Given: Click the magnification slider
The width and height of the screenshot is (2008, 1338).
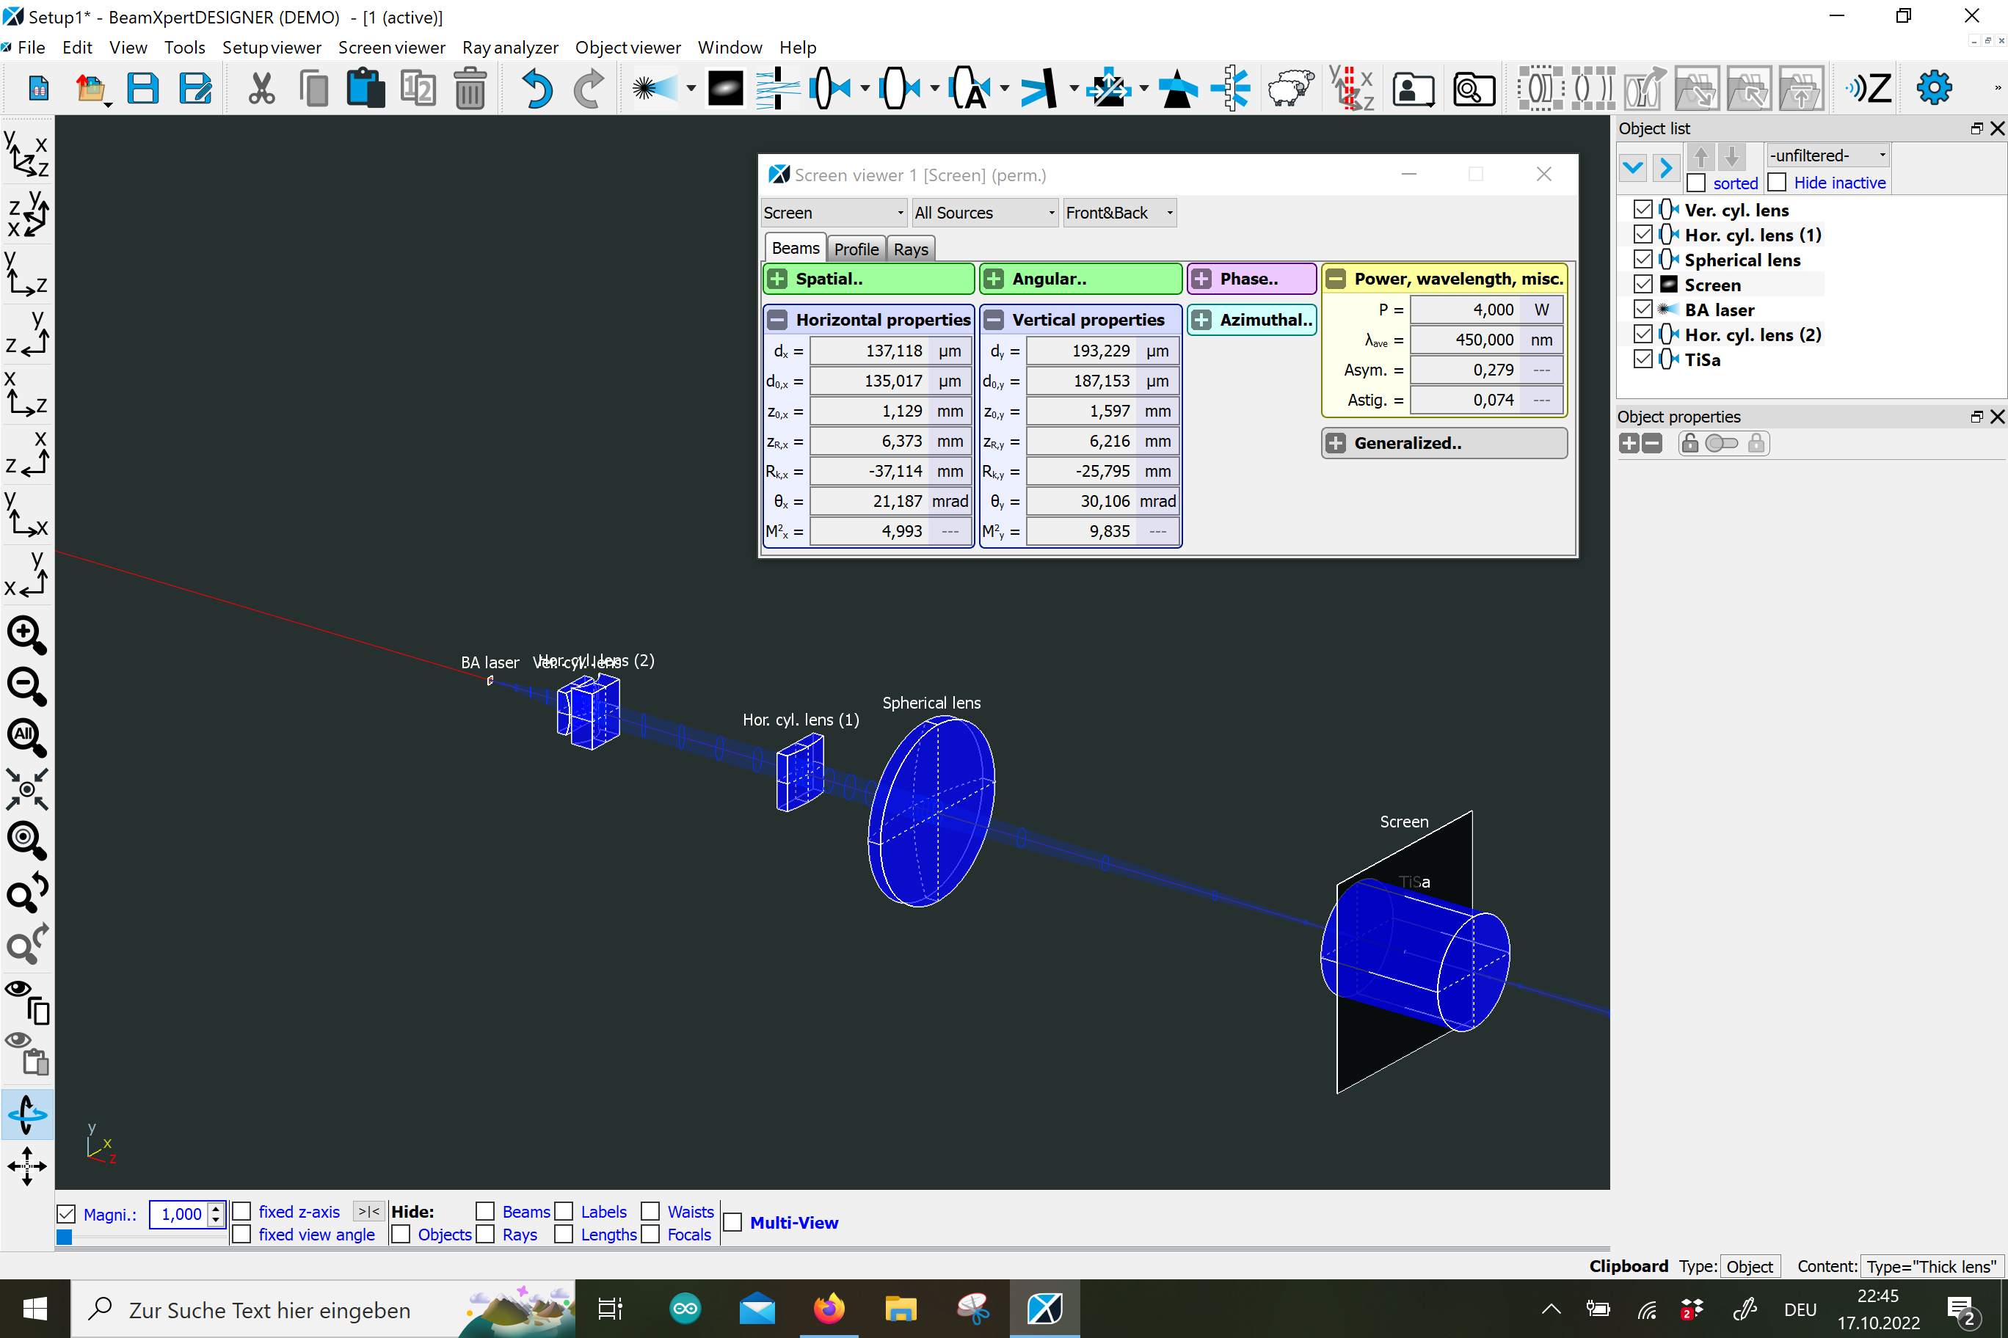Looking at the screenshot, I should (x=141, y=1237).
